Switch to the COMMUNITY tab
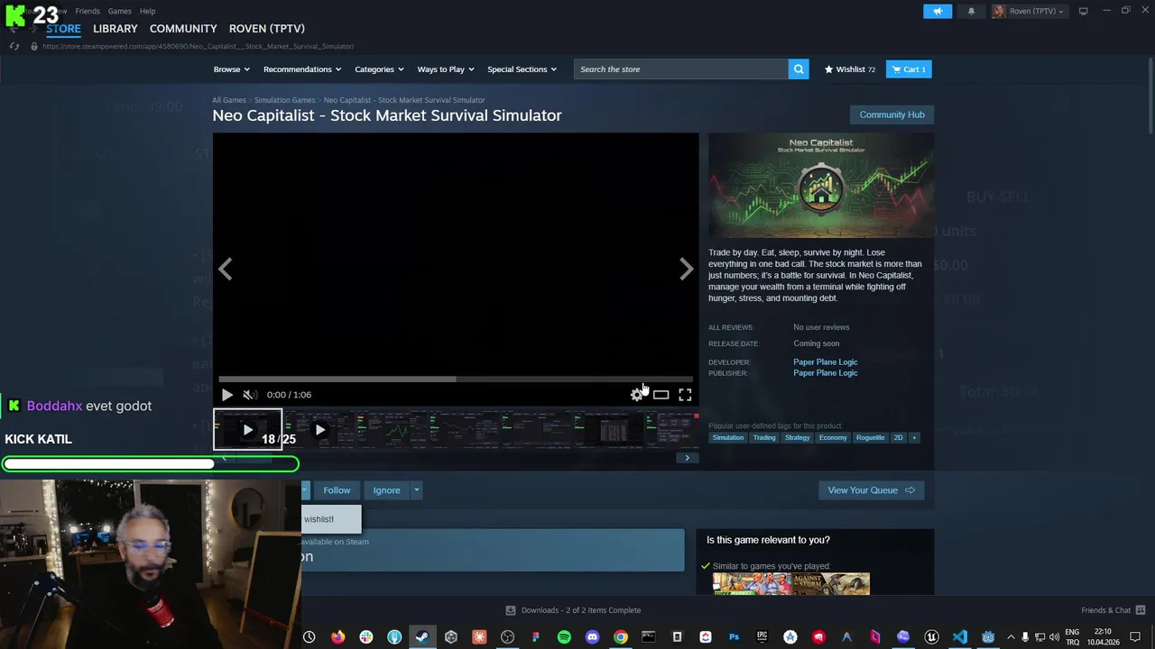This screenshot has height=649, width=1155. coord(183,29)
